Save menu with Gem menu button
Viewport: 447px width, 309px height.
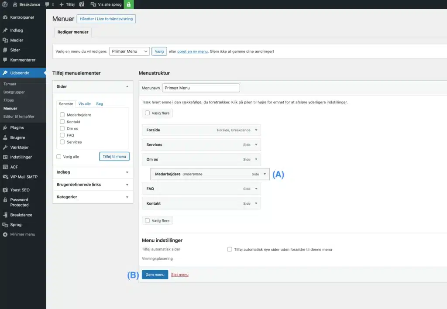[x=155, y=275]
